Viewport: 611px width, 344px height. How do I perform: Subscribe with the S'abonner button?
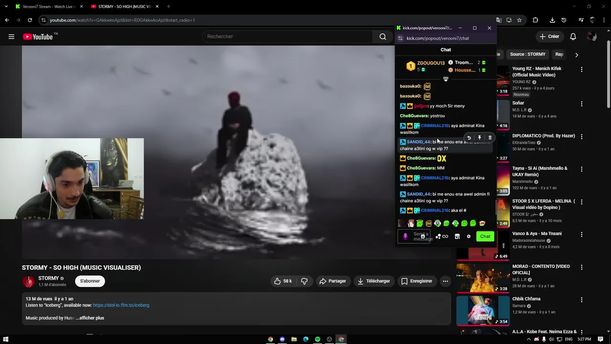(90, 281)
